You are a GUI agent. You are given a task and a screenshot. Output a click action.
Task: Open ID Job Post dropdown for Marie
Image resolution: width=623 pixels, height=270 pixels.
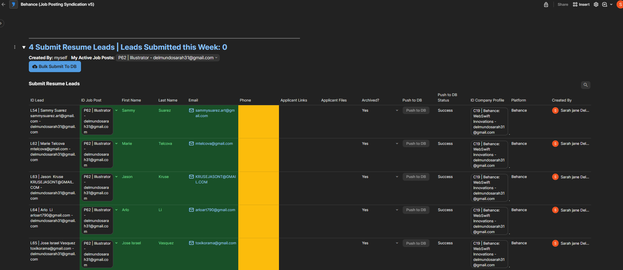116,143
